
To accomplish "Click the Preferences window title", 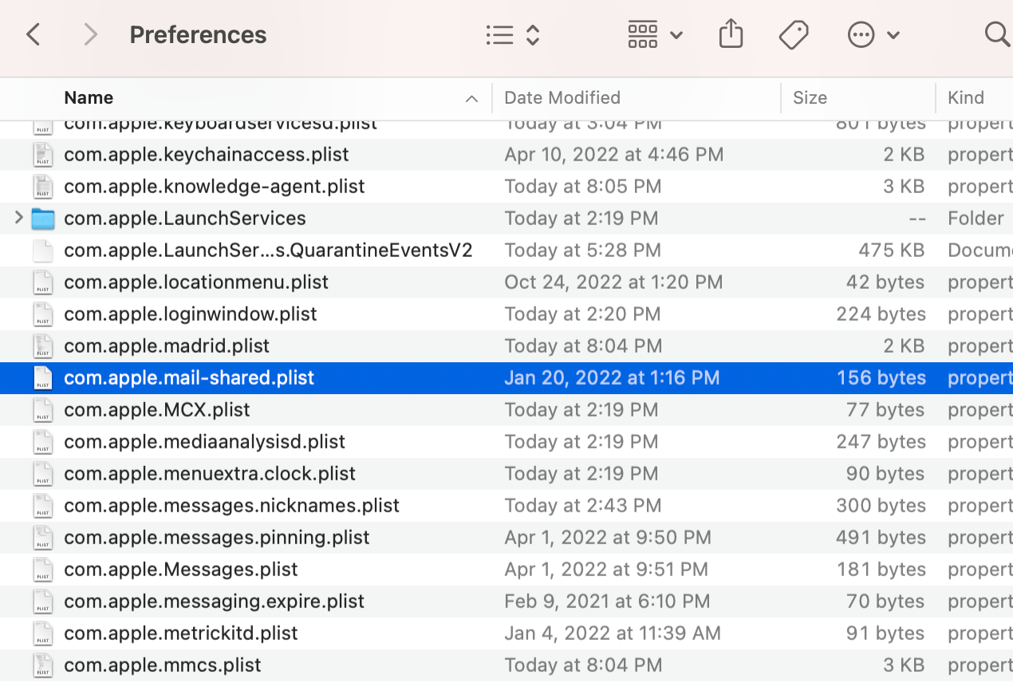I will click(198, 35).
